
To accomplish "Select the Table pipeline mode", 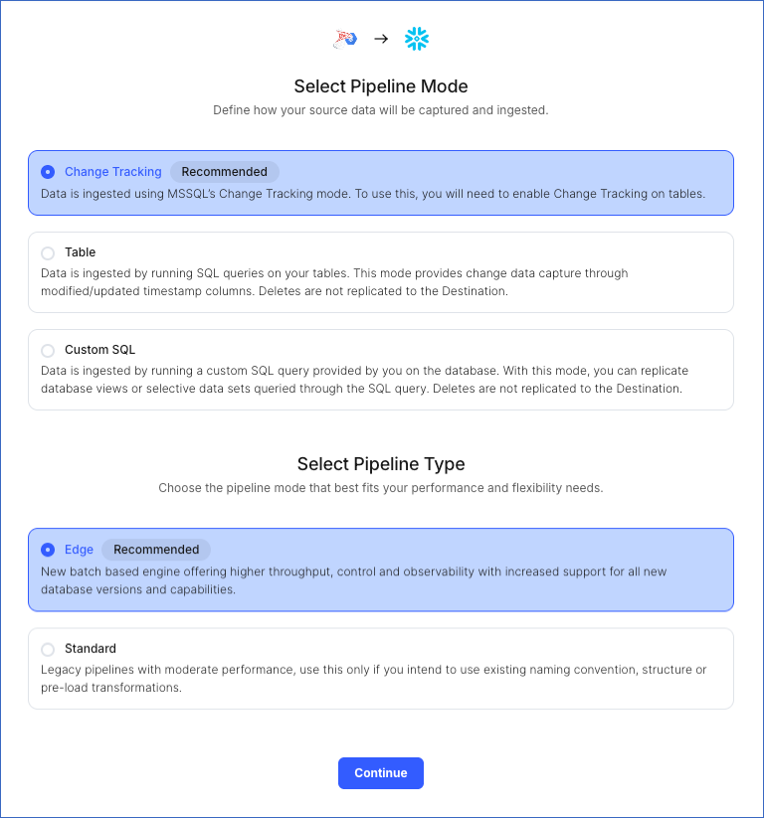I will click(48, 252).
